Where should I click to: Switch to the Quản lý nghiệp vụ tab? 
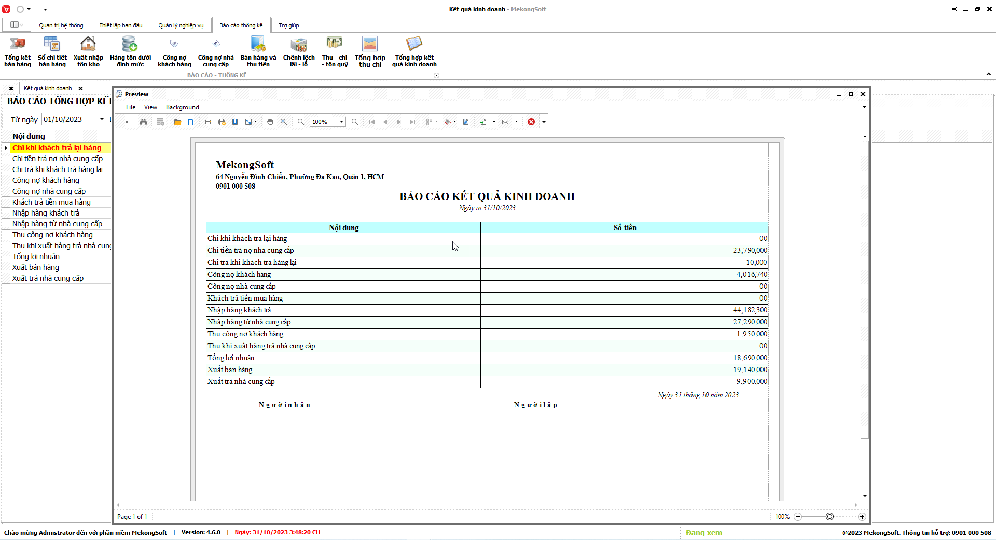181,25
